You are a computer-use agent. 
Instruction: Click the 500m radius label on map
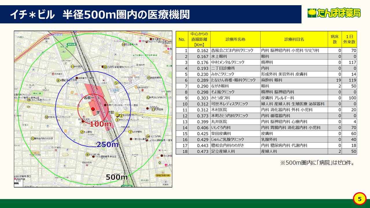(117, 177)
